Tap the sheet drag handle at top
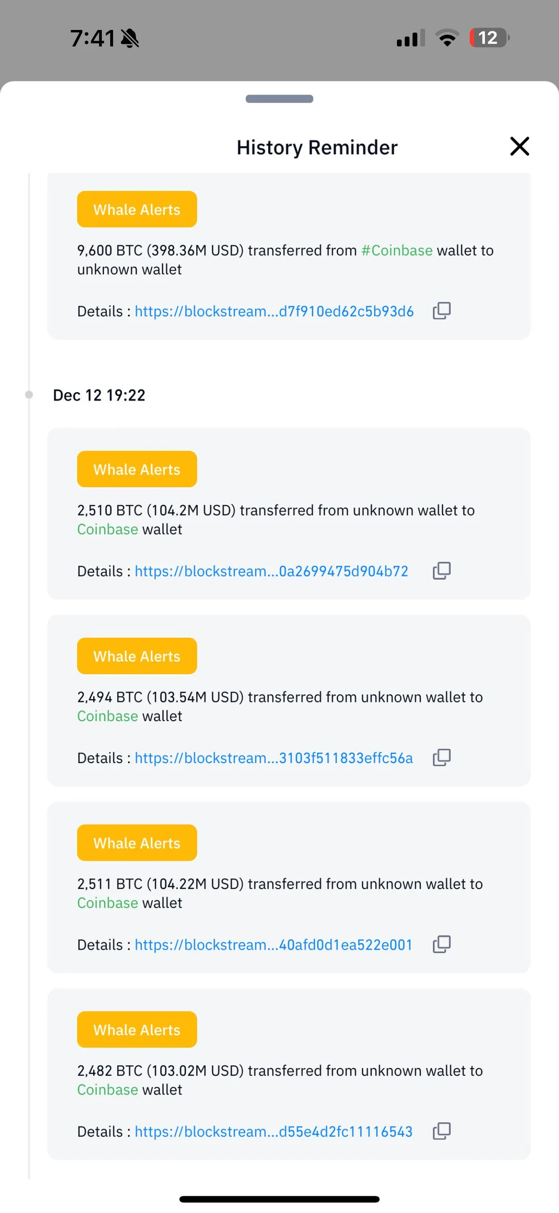The height and width of the screenshot is (1213, 559). [x=279, y=99]
